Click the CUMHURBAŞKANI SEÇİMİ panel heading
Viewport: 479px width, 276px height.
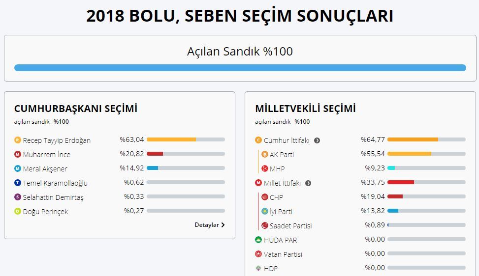coord(76,109)
